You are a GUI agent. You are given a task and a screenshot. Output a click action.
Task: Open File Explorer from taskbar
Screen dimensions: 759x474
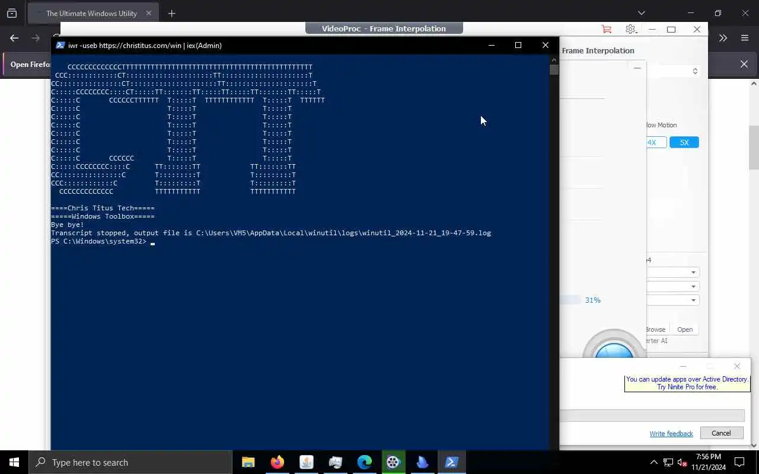(x=248, y=462)
